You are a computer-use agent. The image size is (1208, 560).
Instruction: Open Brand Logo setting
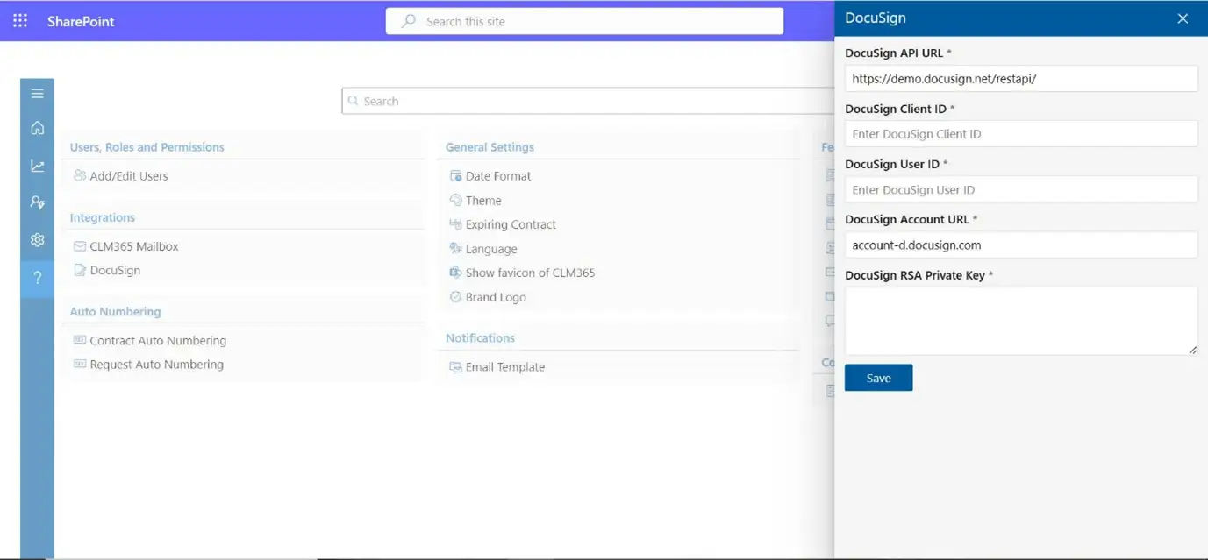pos(496,297)
